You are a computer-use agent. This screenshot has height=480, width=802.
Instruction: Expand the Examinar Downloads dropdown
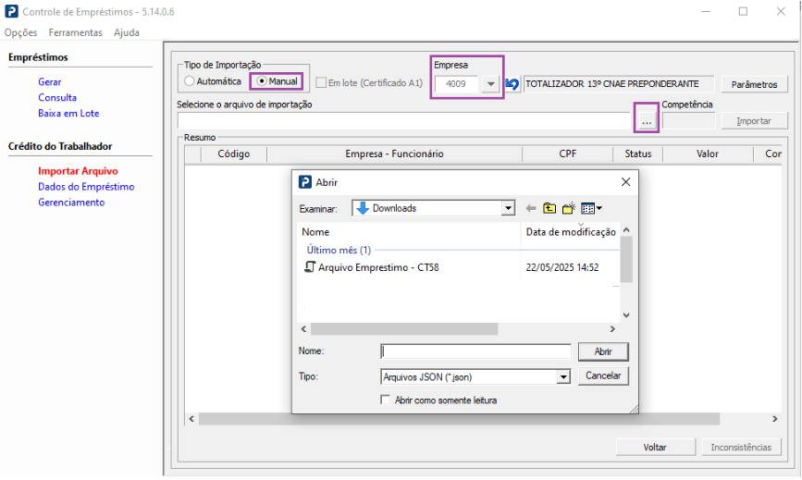(x=508, y=208)
